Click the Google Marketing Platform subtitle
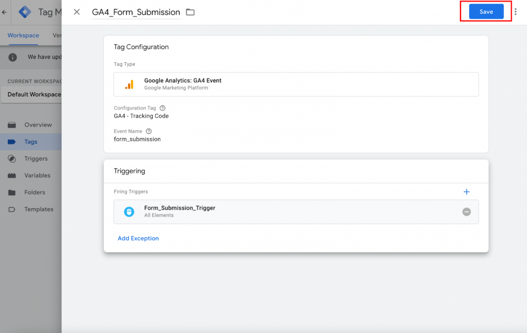This screenshot has height=333, width=527. click(176, 87)
